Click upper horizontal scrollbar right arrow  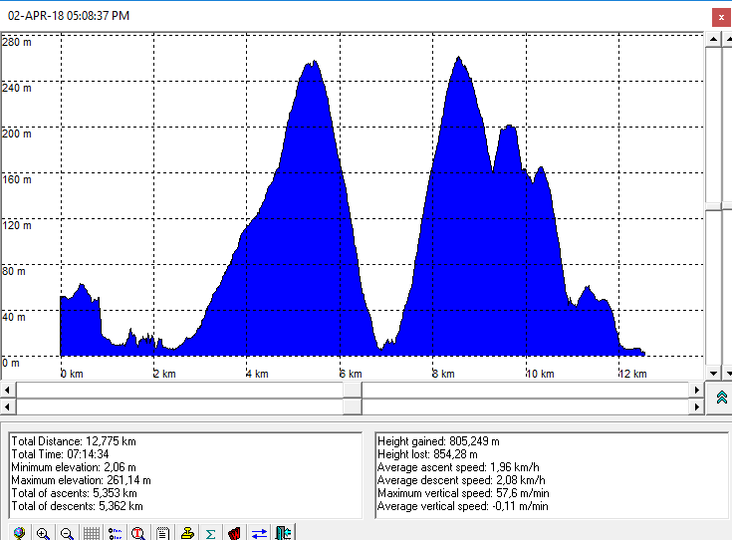point(698,390)
